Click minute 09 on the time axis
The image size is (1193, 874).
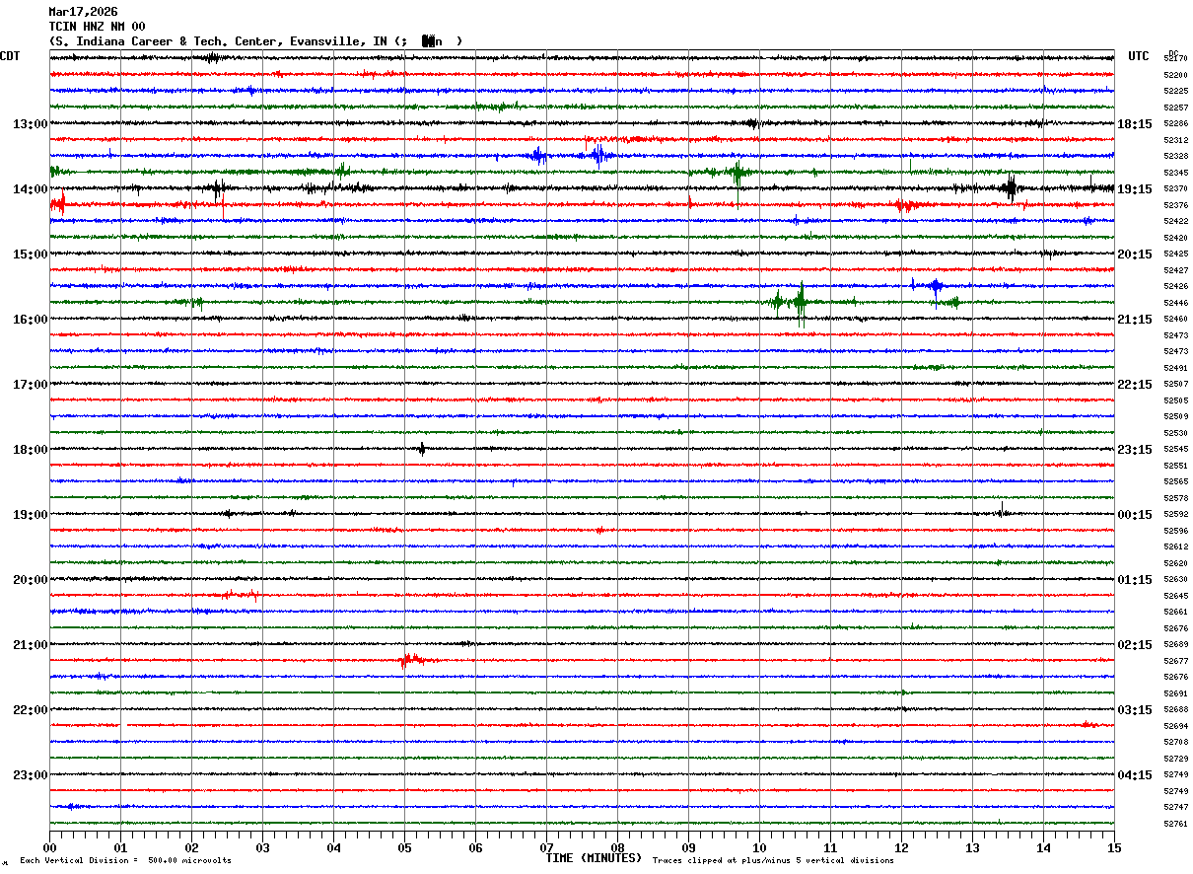(688, 848)
